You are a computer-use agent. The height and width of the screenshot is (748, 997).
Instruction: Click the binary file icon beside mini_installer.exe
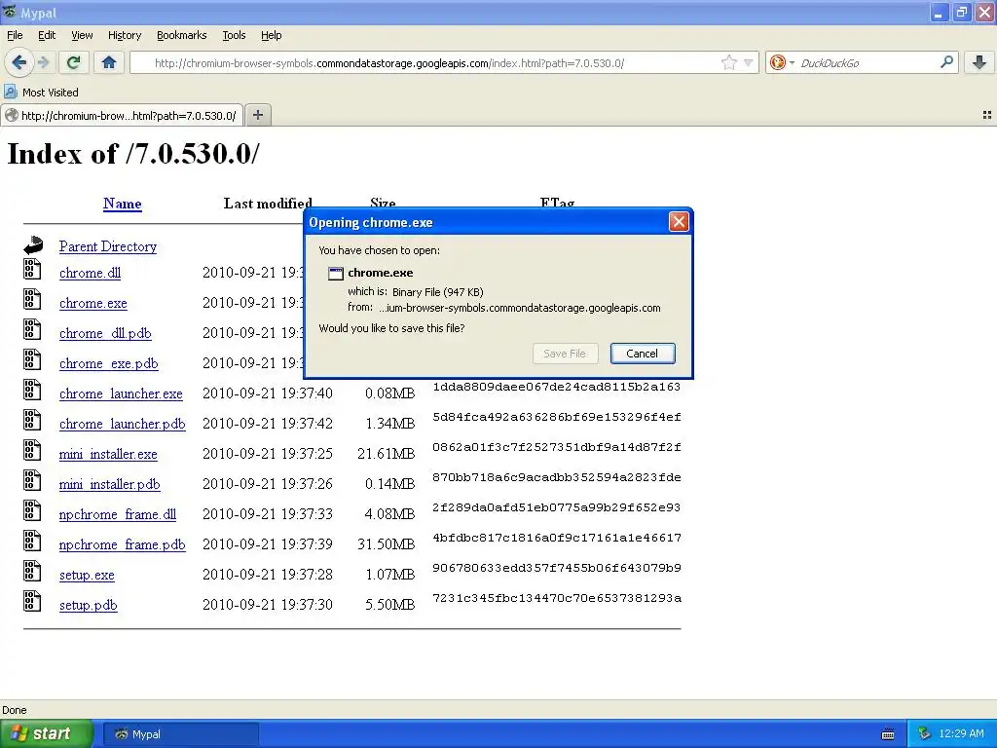click(32, 450)
